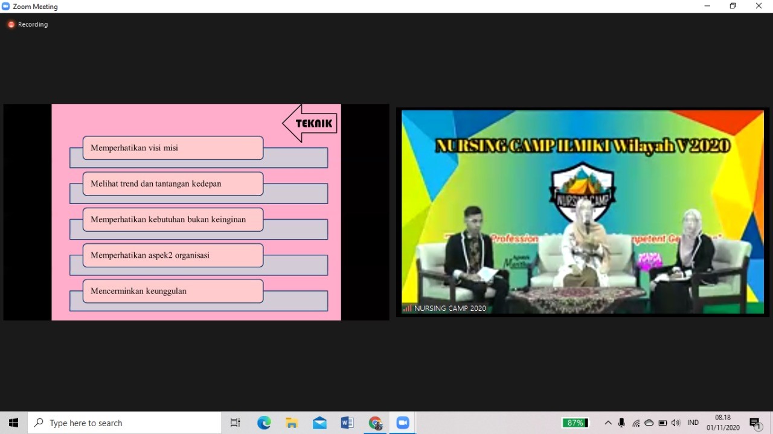Open the clock and date flyout

(723, 423)
